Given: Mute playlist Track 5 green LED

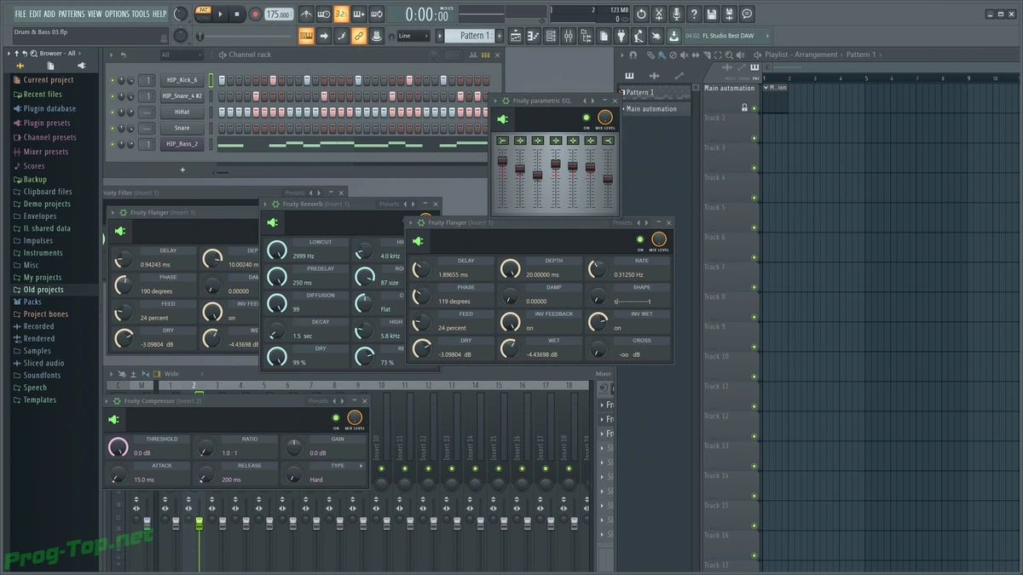Looking at the screenshot, I should pyautogui.click(x=754, y=227).
